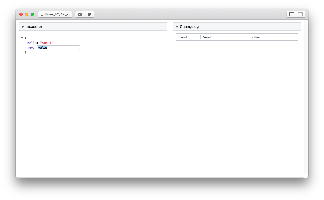Screen dimensions: 324x200
Task: Click the phone icon beside Nexus_5X_API_26
Action: point(42,14)
